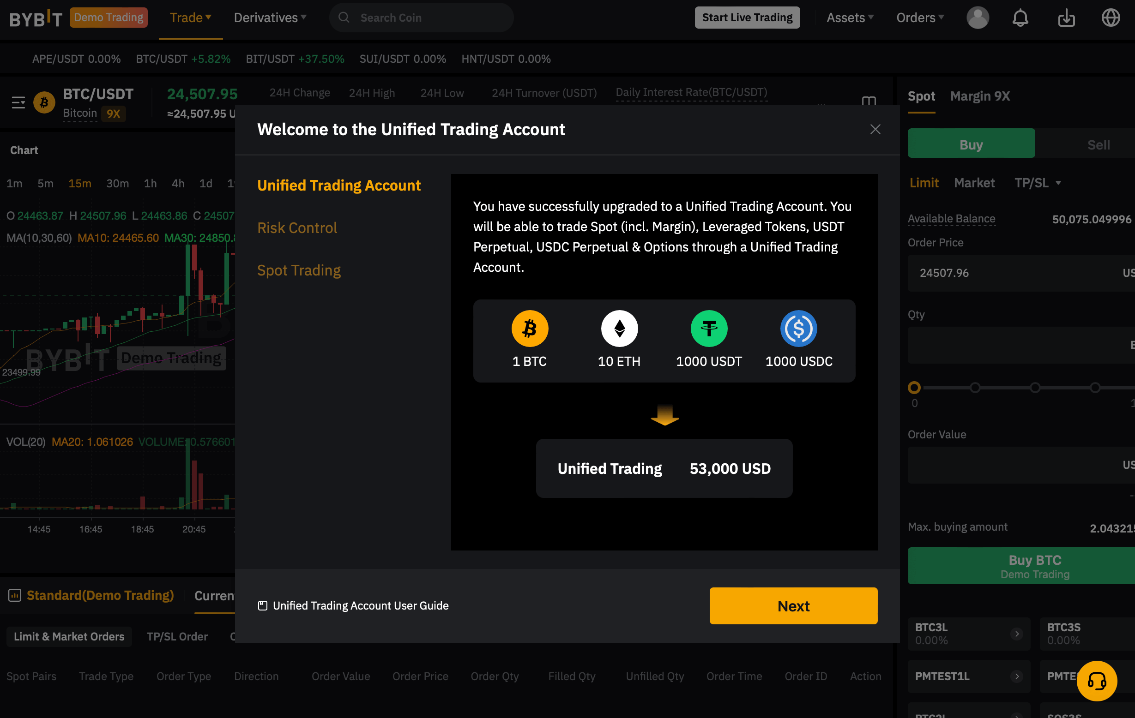Image resolution: width=1135 pixels, height=718 pixels.
Task: Click the Ethereum icon in demo assets
Action: click(620, 328)
